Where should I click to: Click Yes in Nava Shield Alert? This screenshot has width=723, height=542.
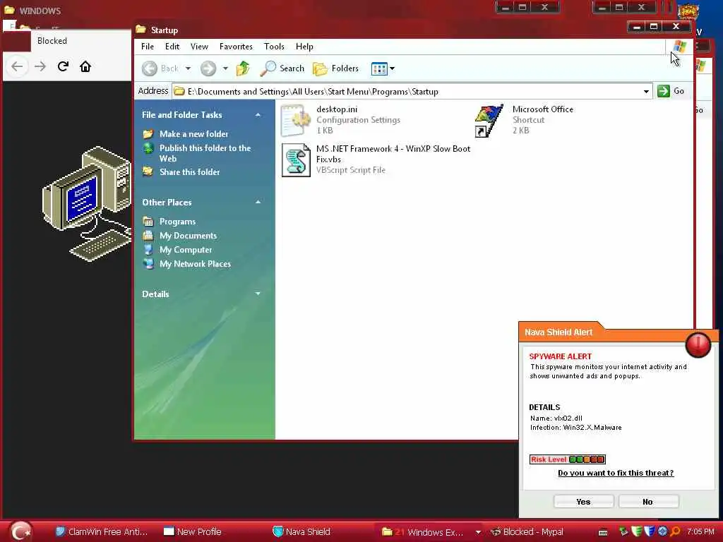click(x=583, y=502)
